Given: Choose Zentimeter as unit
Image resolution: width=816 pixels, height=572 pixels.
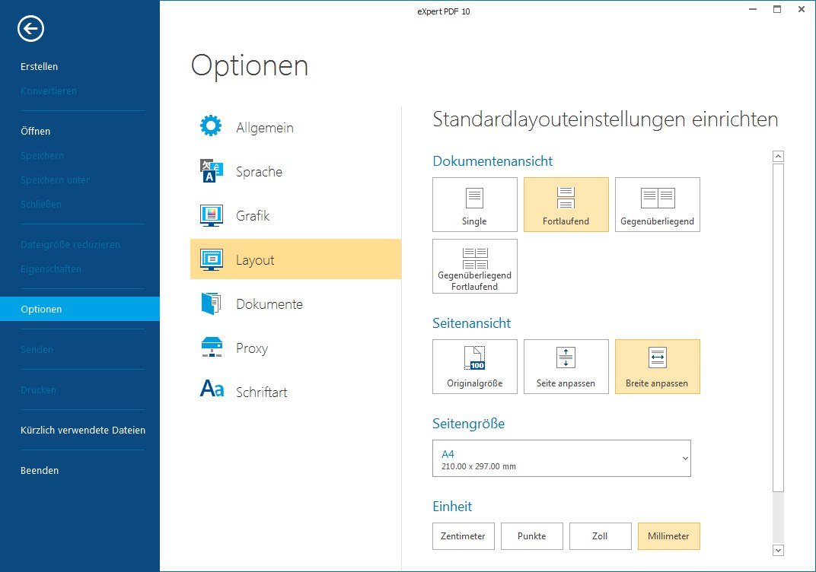Looking at the screenshot, I should pyautogui.click(x=463, y=536).
